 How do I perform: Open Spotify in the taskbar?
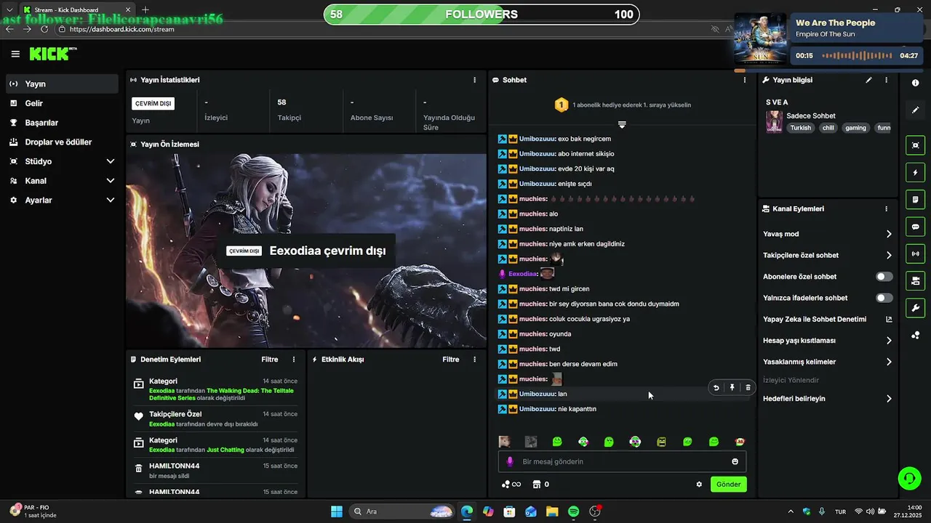[x=573, y=511]
